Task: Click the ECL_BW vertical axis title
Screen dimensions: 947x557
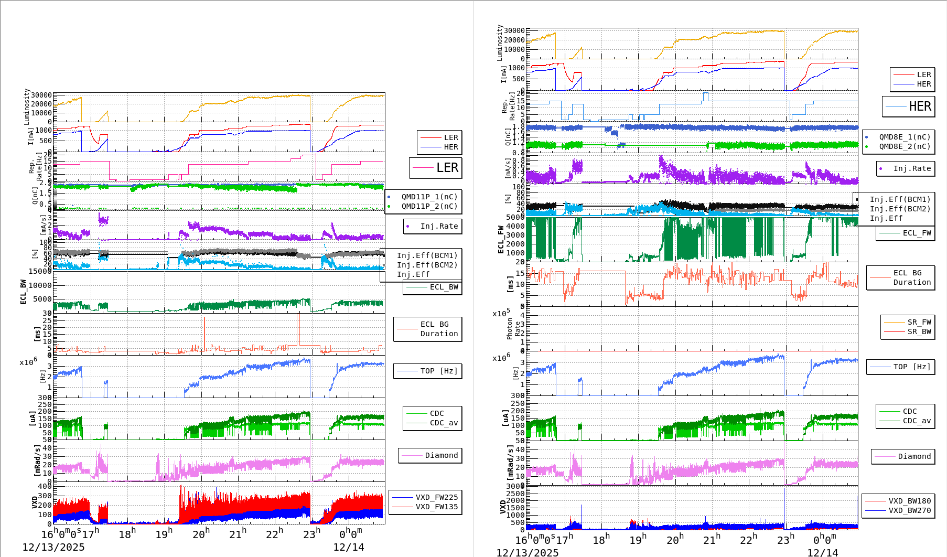Action: [23, 292]
